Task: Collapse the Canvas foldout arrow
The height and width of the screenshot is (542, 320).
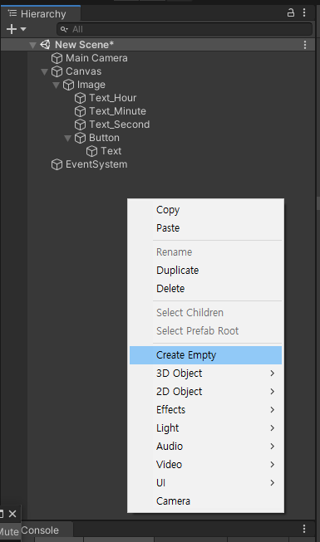Action: point(44,71)
